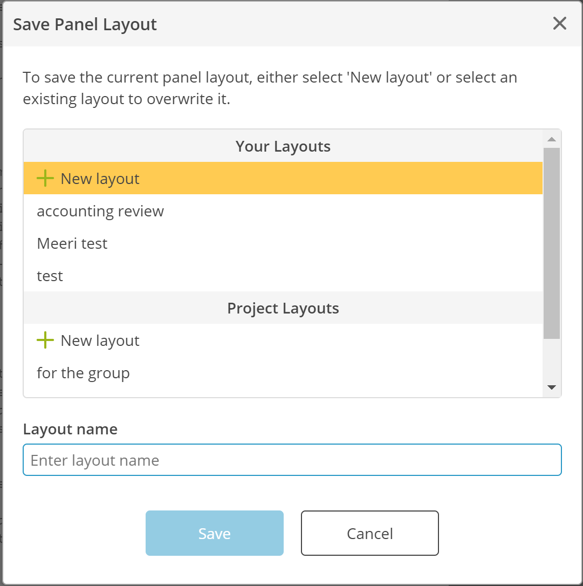Click green plus icon under Your Layouts
Image resolution: width=583 pixels, height=586 pixels.
click(45, 178)
